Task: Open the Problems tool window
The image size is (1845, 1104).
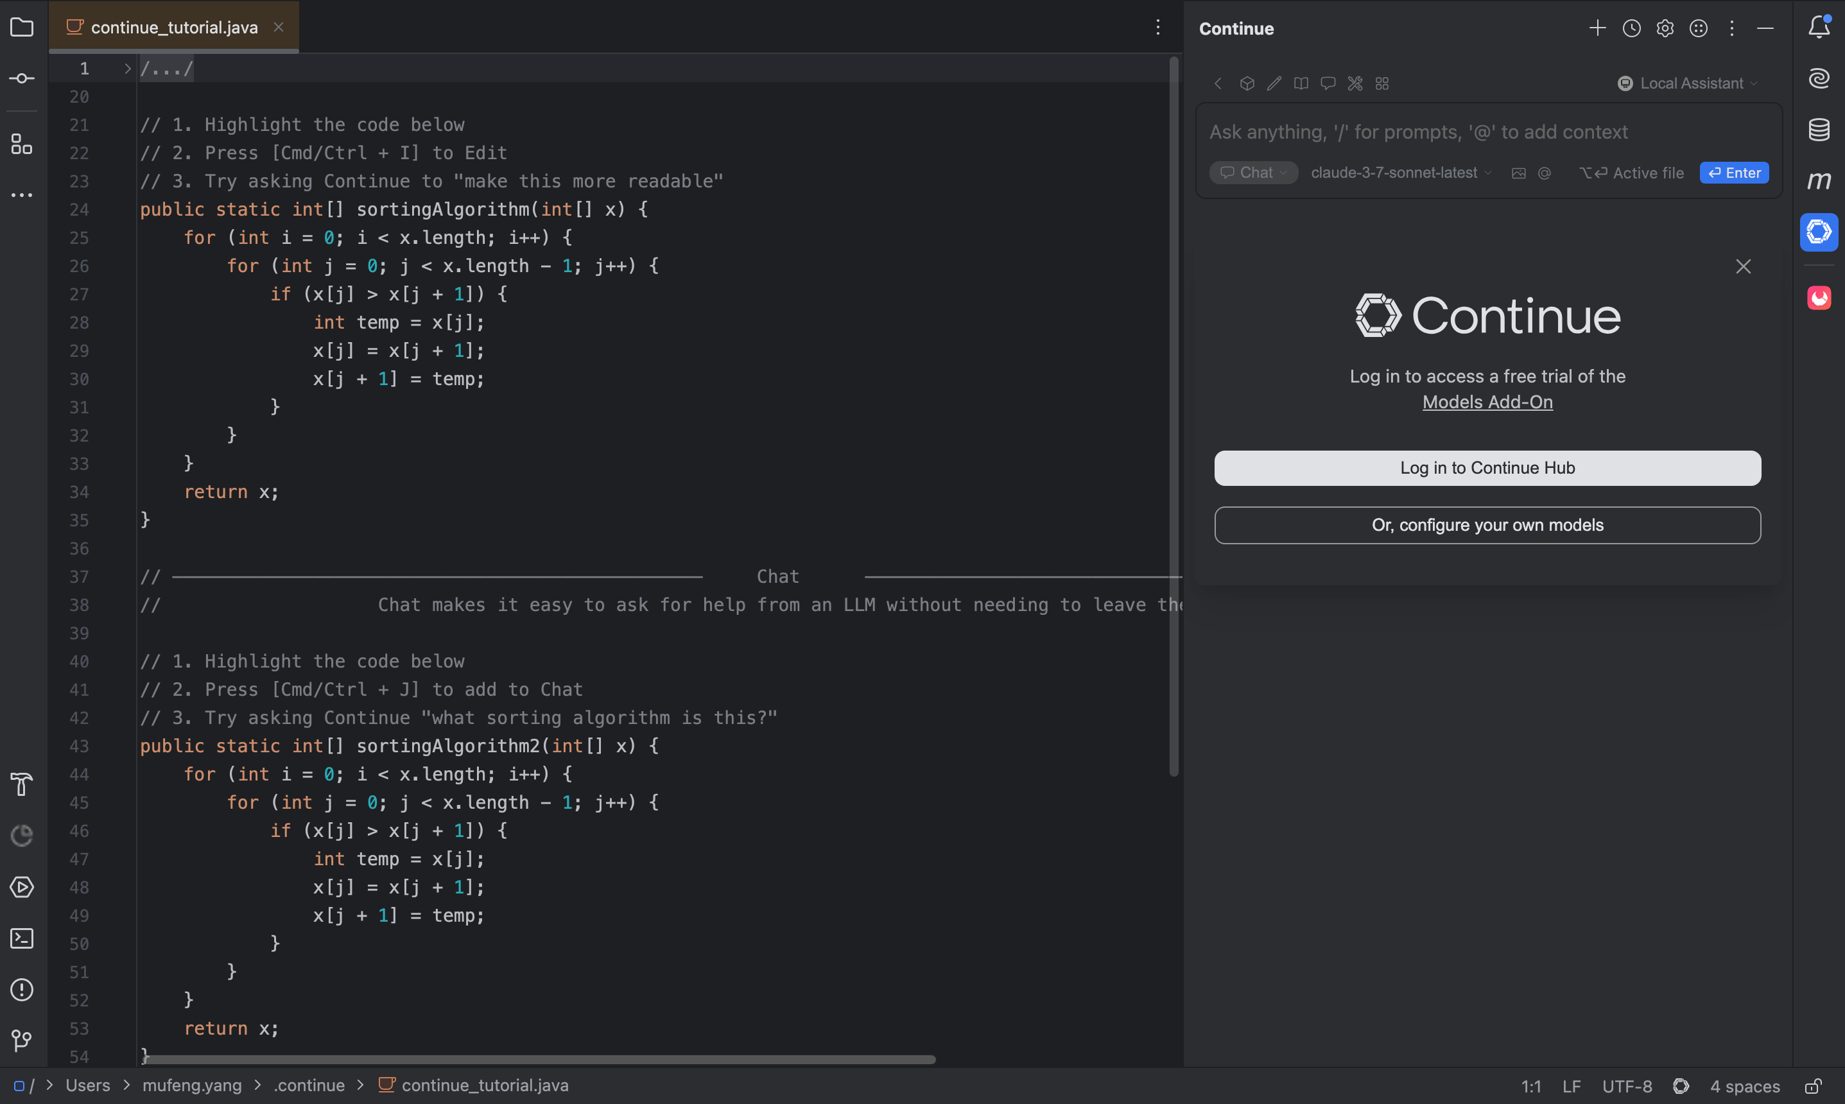Action: 22,990
